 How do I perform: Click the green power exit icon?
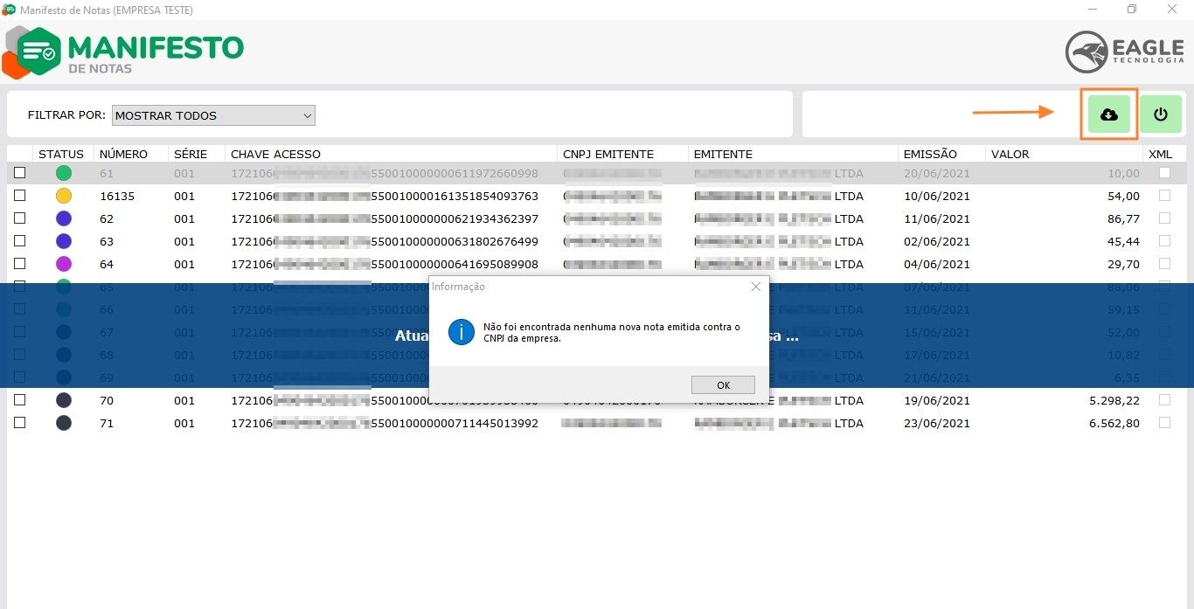coord(1160,114)
